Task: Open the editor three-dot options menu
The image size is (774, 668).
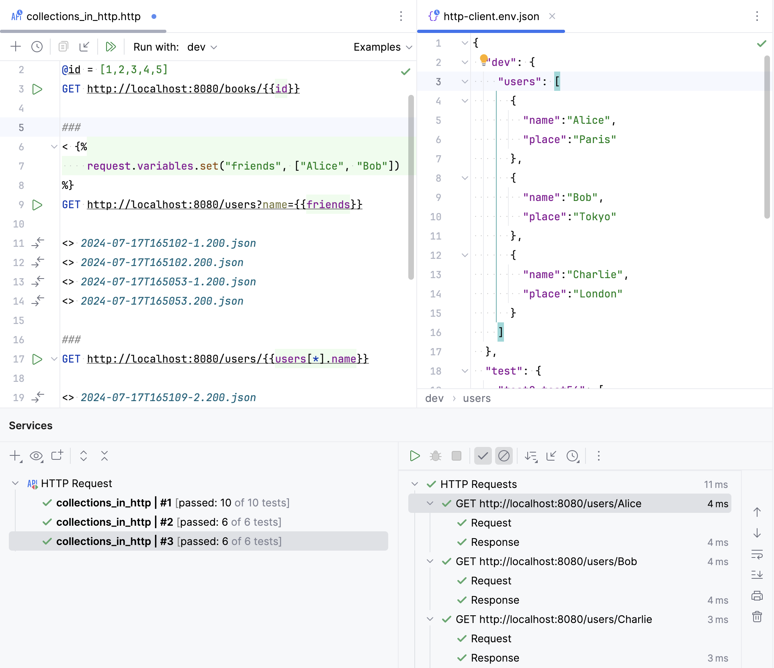Action: [401, 16]
